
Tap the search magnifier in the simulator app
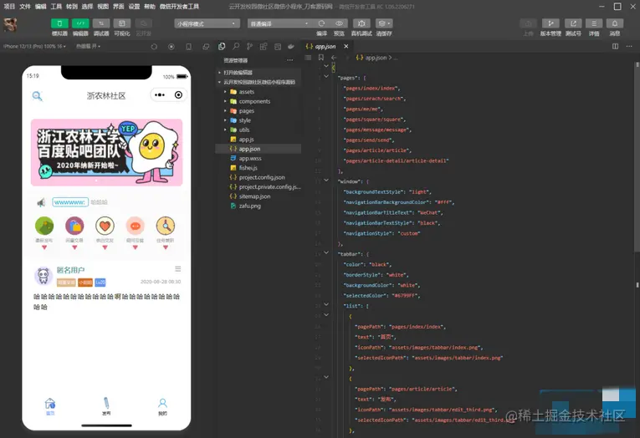[x=37, y=96]
